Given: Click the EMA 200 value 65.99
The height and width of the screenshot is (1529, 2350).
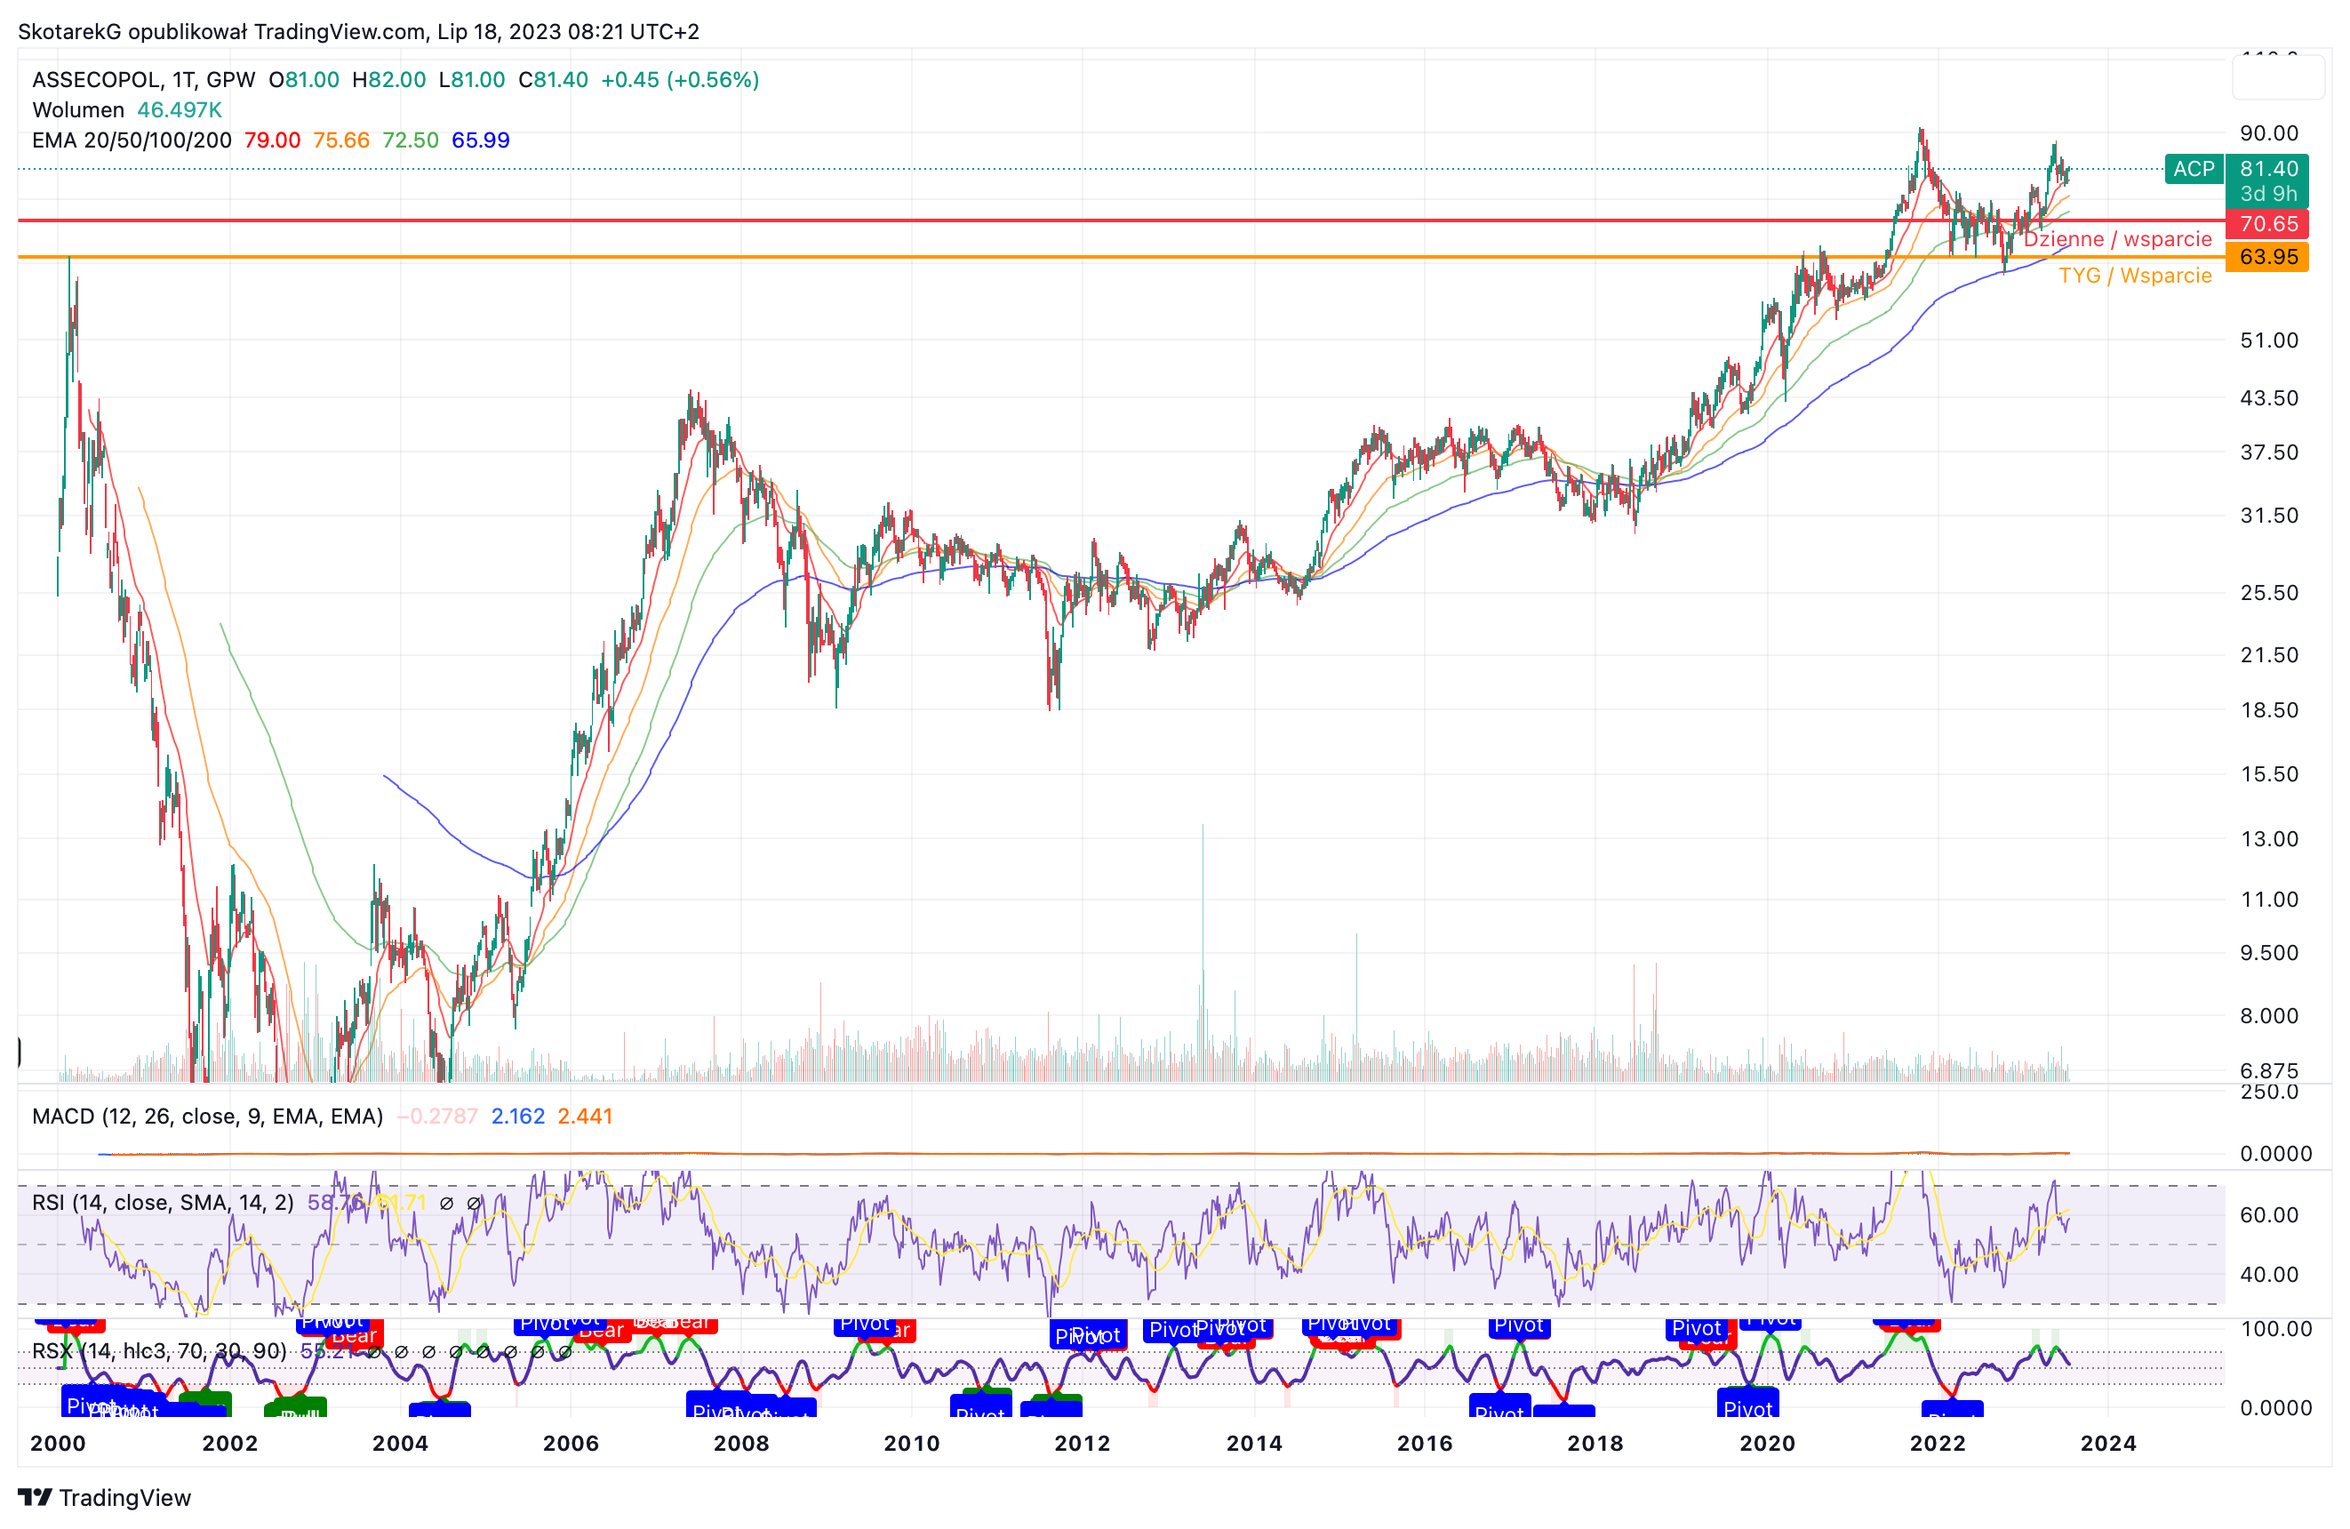Looking at the screenshot, I should click(481, 140).
